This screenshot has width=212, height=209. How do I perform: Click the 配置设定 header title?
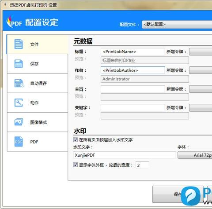coord(42,22)
